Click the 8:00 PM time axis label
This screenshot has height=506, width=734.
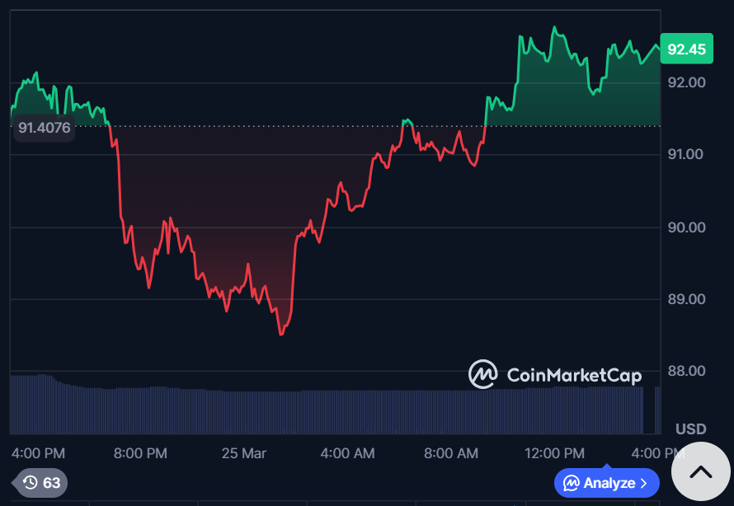coord(140,453)
